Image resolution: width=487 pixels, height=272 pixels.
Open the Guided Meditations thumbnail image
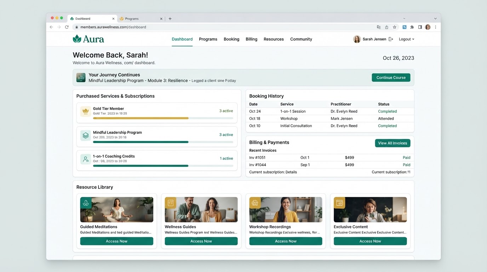(x=117, y=210)
